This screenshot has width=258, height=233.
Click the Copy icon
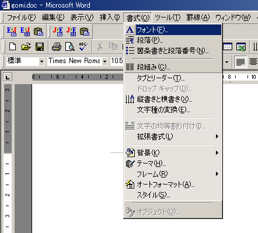click(x=113, y=47)
